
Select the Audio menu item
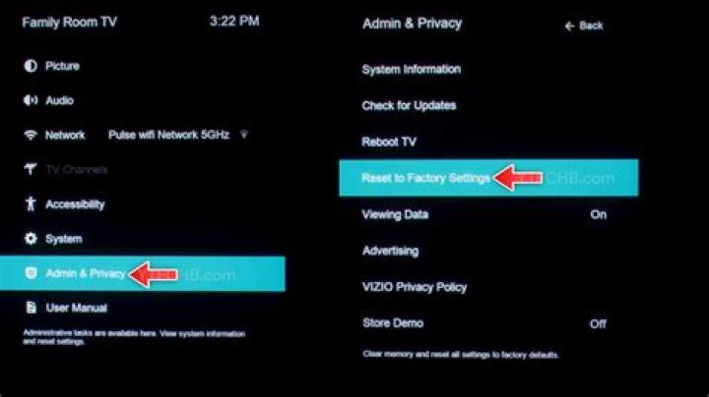click(59, 100)
